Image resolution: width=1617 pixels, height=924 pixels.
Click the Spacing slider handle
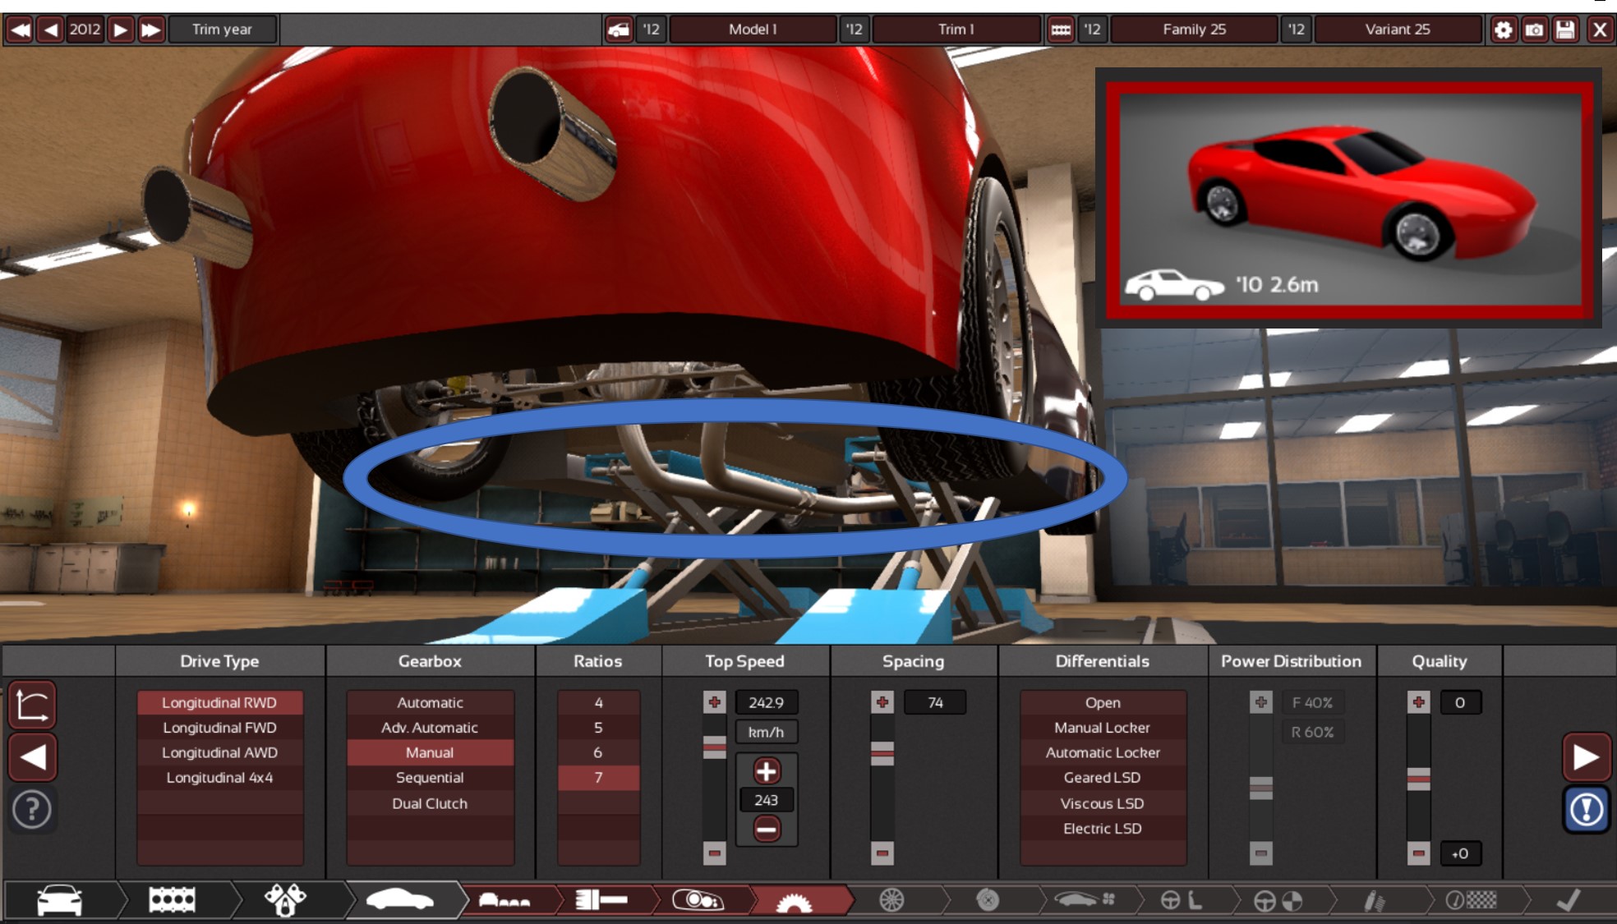882,752
